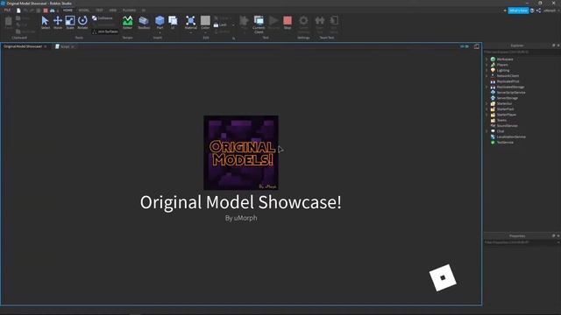Switch to the TEST ribbon tab
Viewport: 561px width, 315px height.
pyautogui.click(x=99, y=10)
